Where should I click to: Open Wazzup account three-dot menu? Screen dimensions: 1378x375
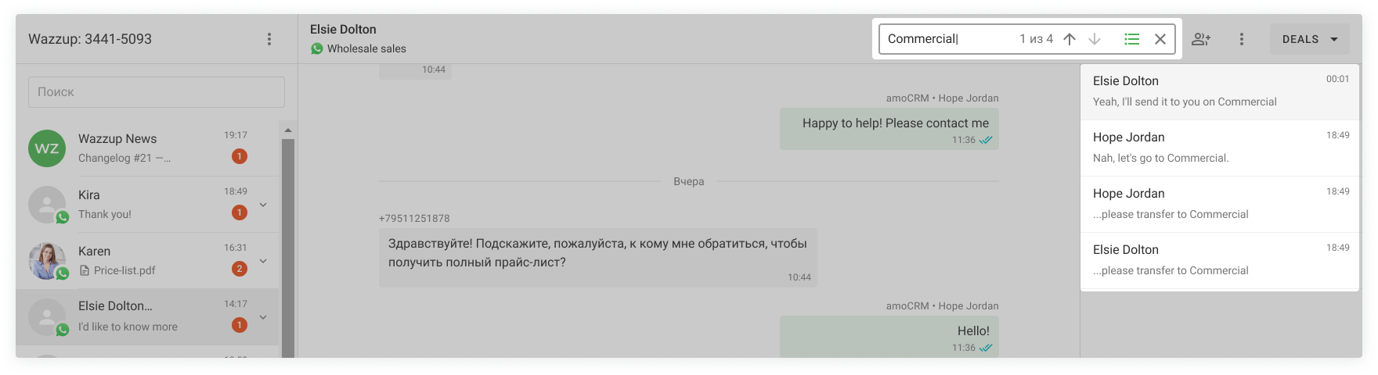(x=269, y=39)
